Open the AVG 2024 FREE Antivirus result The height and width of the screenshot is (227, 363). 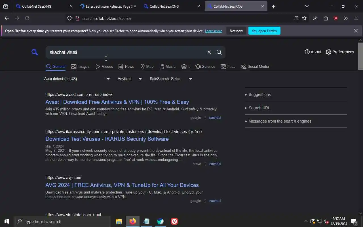coord(122,185)
